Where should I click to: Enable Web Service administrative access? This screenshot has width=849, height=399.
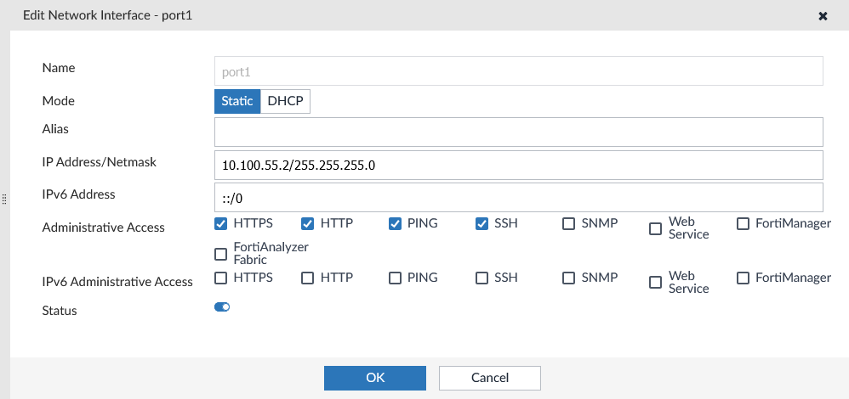click(x=655, y=228)
